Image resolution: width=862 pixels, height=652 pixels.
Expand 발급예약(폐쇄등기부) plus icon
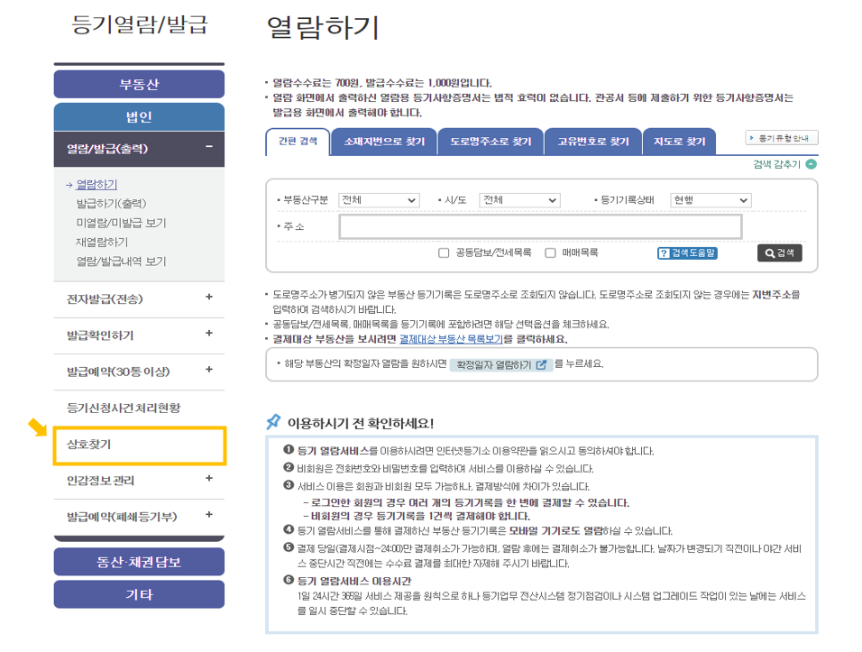click(209, 515)
